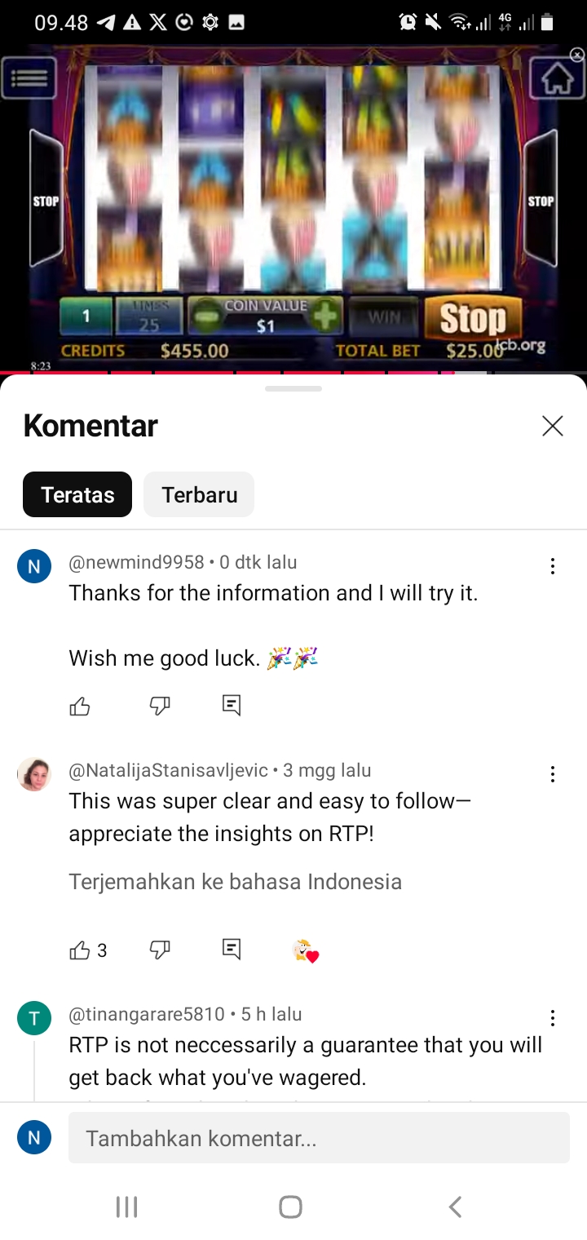
Task: Dislike NatalijaStanisavljevic's comment
Action: pyautogui.click(x=160, y=950)
